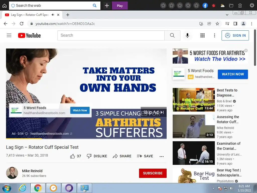Image resolution: width=257 pixels, height=193 pixels.
Task: Open the folder icon in top bar
Action: pyautogui.click(x=231, y=6)
